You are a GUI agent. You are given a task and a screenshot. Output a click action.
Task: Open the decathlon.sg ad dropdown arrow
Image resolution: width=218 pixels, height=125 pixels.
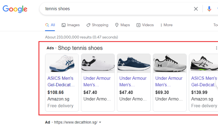pos(100,122)
